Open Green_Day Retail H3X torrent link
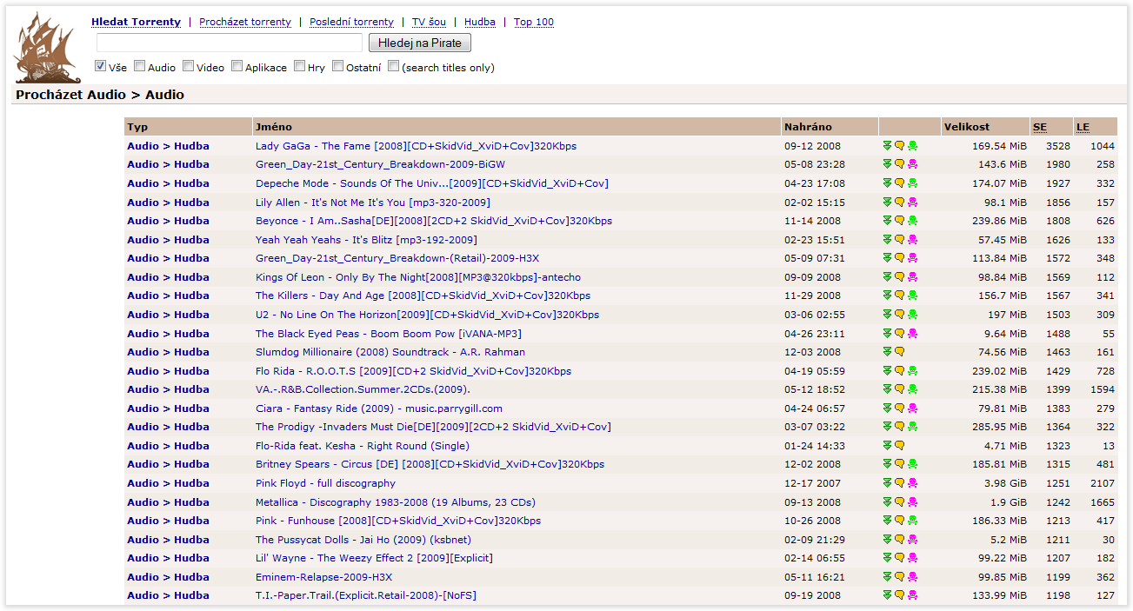Viewport: 1133px width, 611px height. click(x=397, y=258)
